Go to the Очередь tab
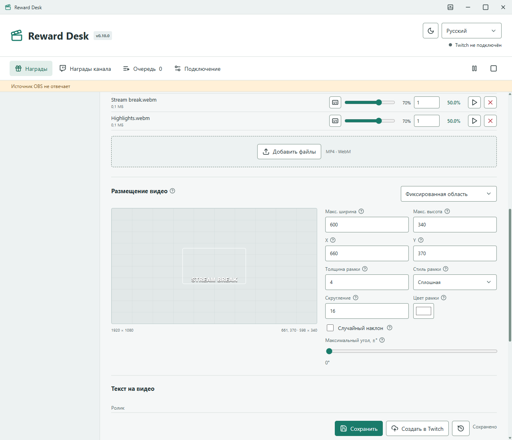The image size is (512, 440). pyautogui.click(x=142, y=68)
